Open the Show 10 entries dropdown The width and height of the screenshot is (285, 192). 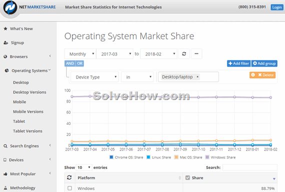84,167
